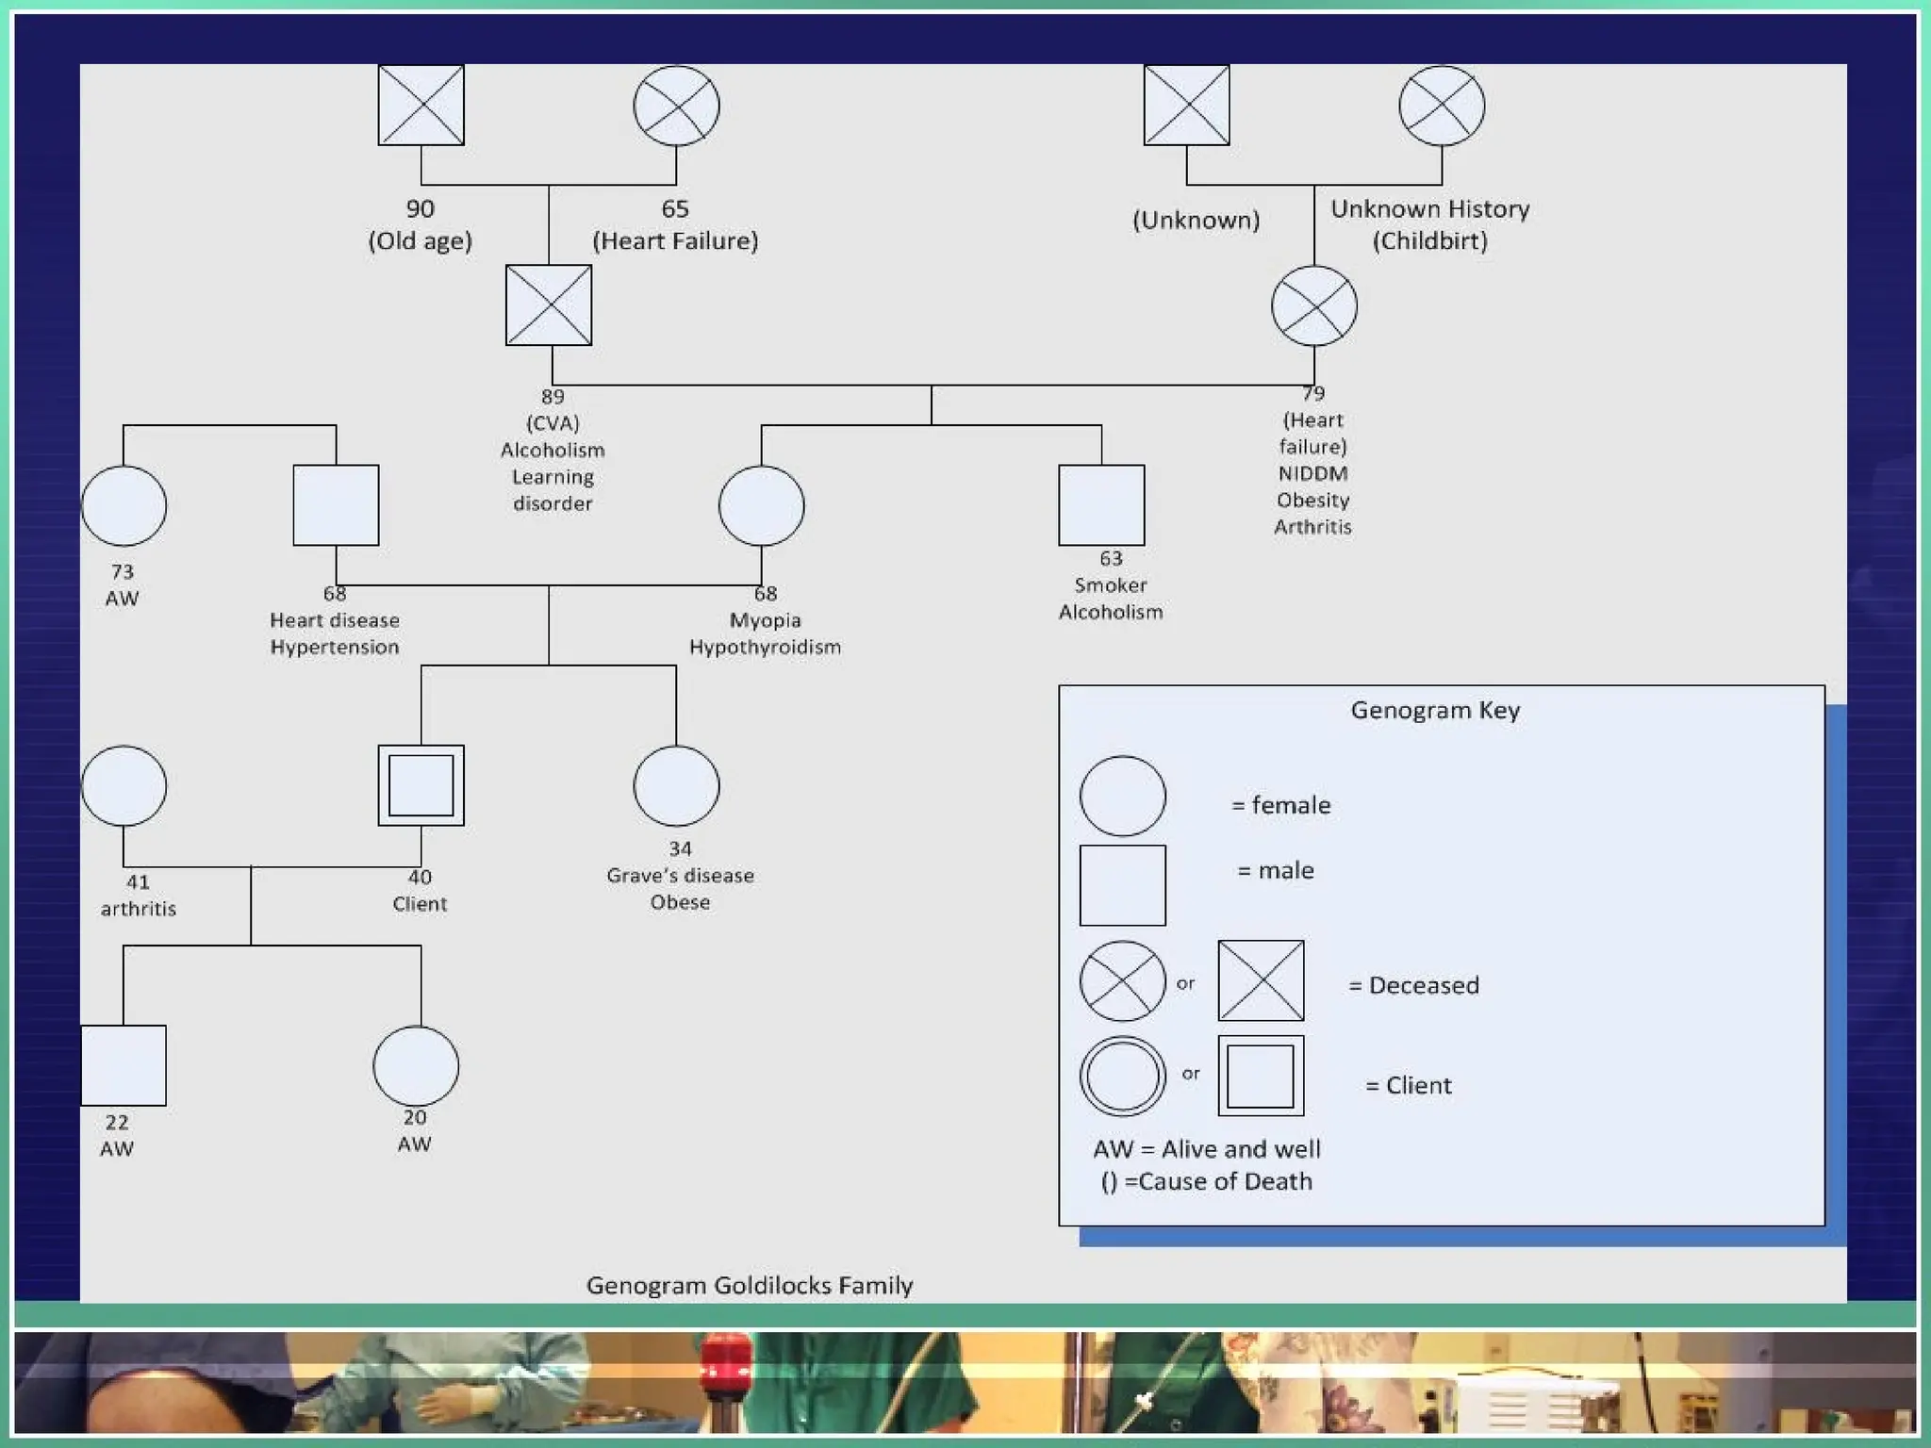Click the client double-circle in the key
This screenshot has width=1931, height=1448.
point(1122,1076)
